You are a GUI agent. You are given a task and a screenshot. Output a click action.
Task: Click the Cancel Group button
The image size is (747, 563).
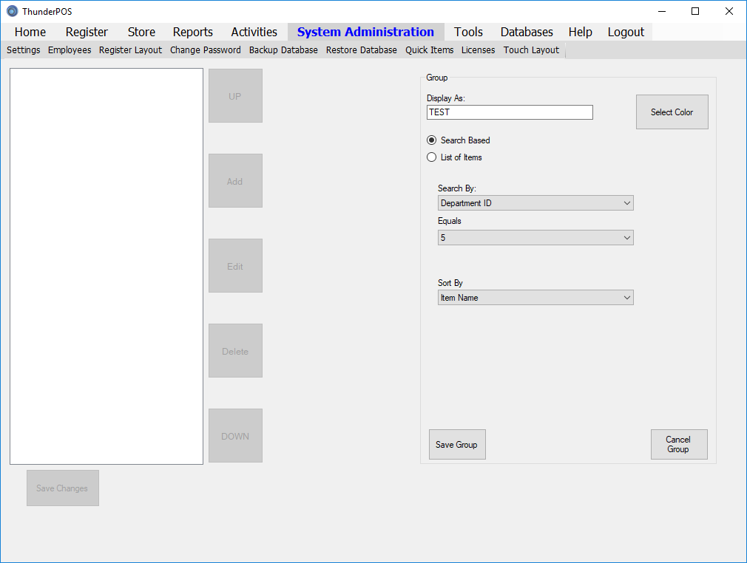(679, 445)
